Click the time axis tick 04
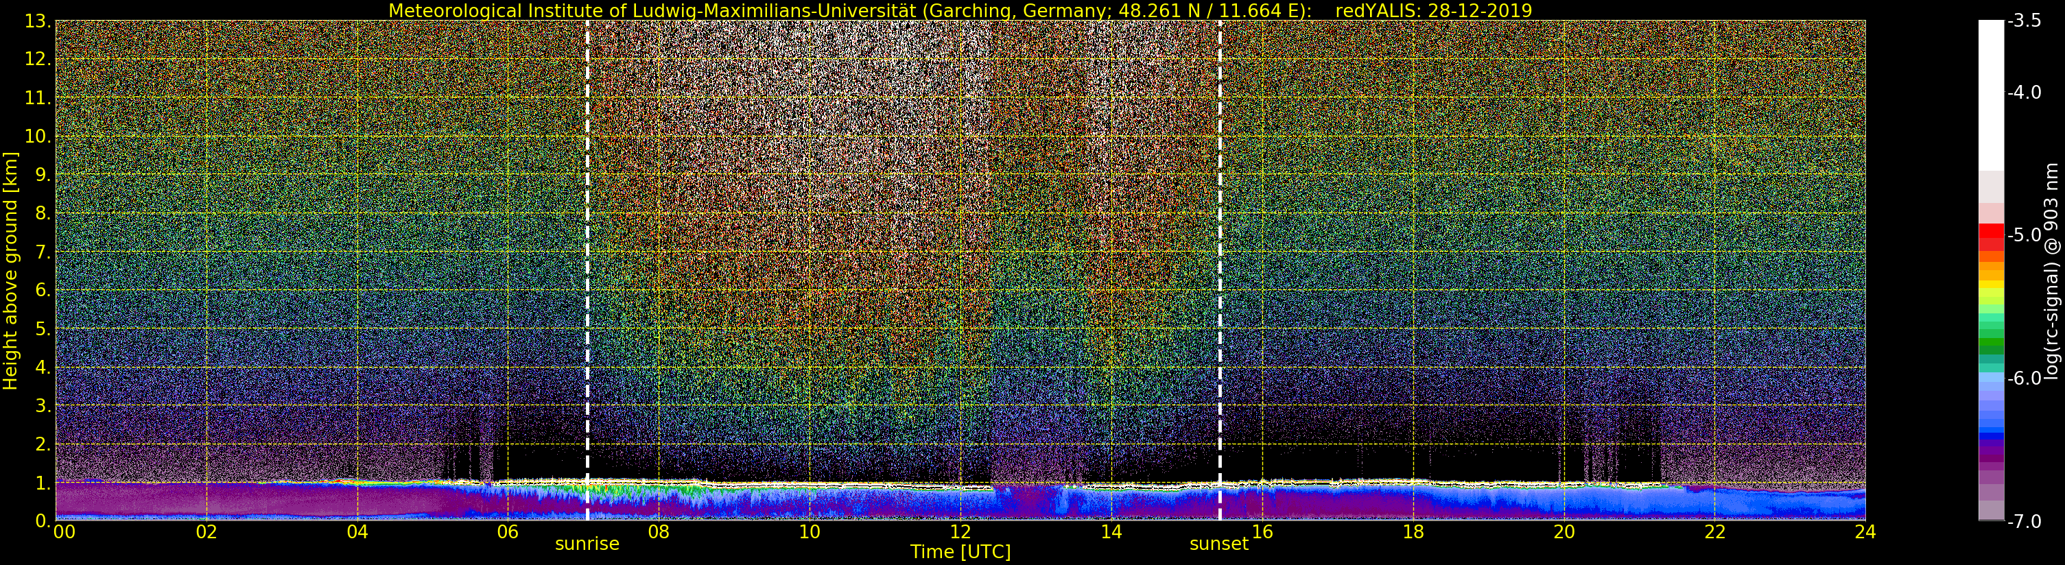 click(357, 531)
